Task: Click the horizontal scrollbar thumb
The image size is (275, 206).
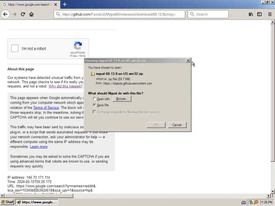Action: tap(39, 196)
